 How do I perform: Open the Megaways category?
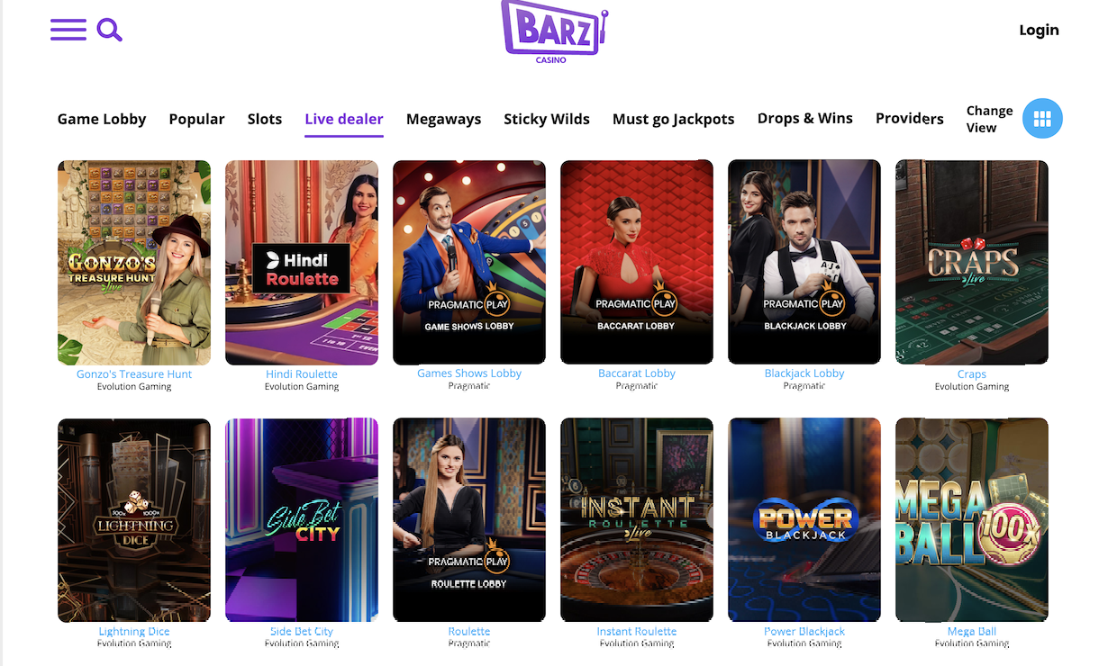(x=443, y=119)
